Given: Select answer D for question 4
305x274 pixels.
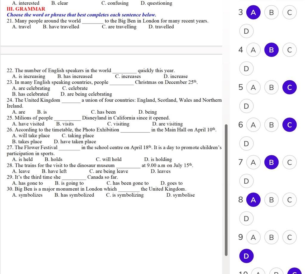Looking at the screenshot, I should 246,69.
